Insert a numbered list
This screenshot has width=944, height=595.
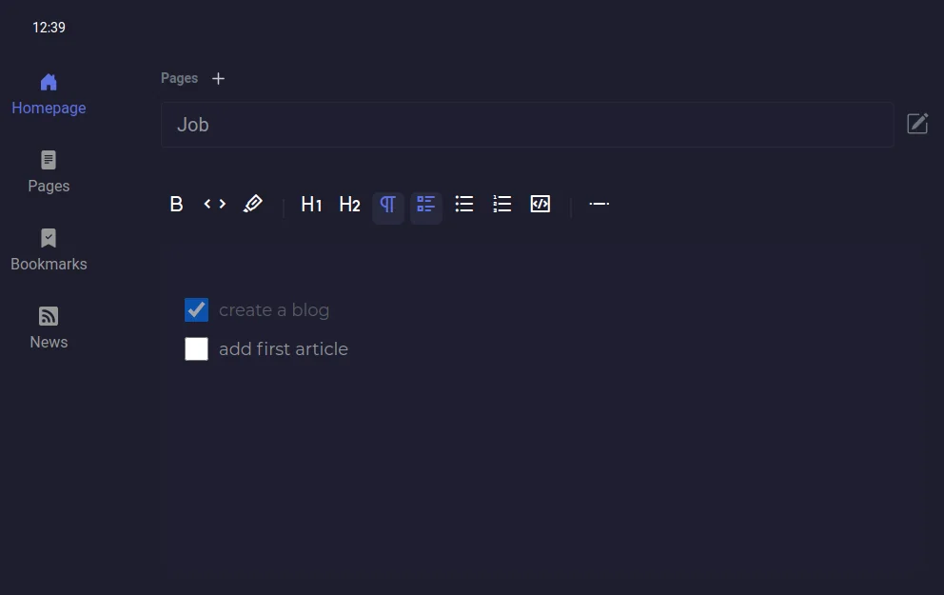point(502,204)
